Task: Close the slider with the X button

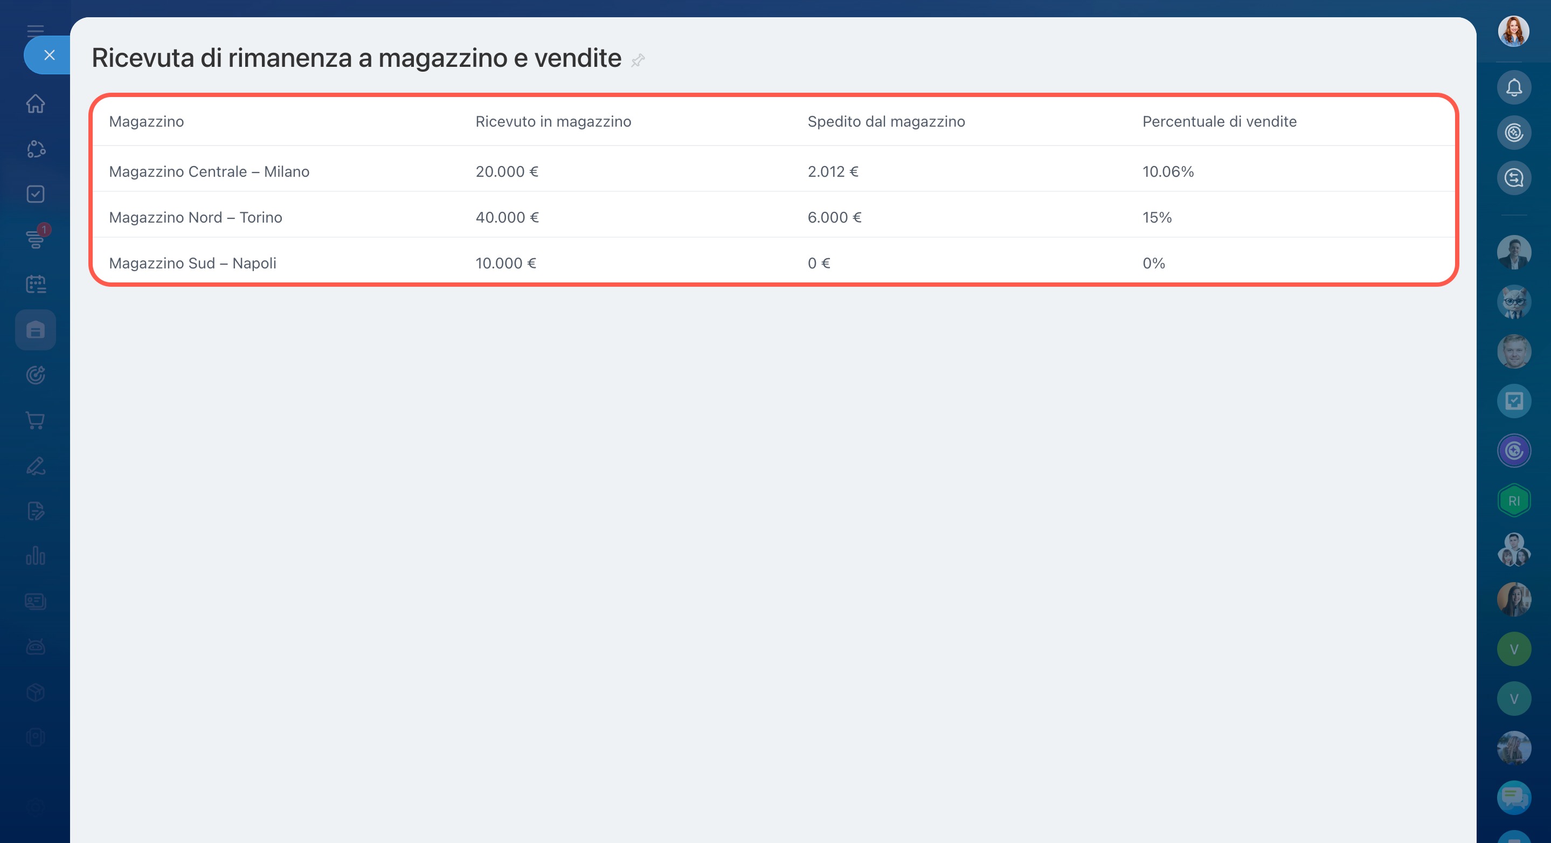Action: [50, 56]
